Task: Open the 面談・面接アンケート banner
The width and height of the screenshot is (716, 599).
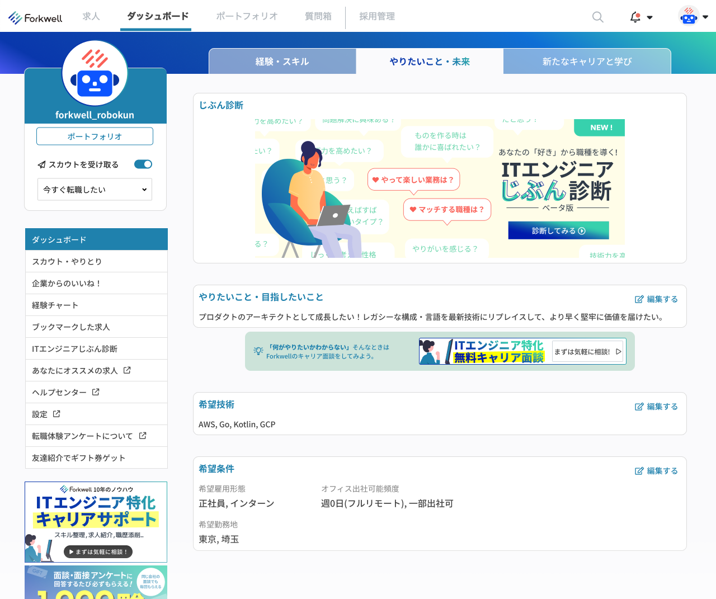Action: (x=96, y=582)
